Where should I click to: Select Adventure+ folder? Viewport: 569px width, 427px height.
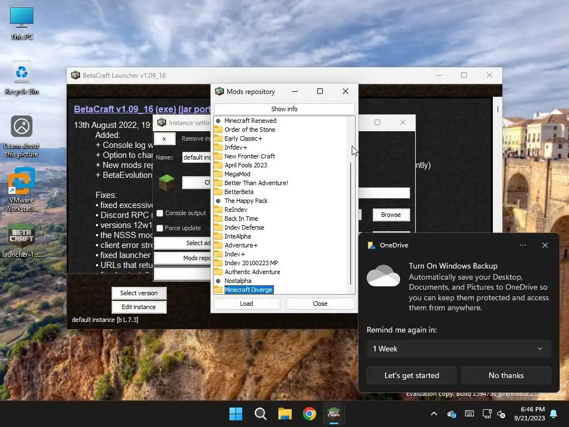click(x=241, y=245)
